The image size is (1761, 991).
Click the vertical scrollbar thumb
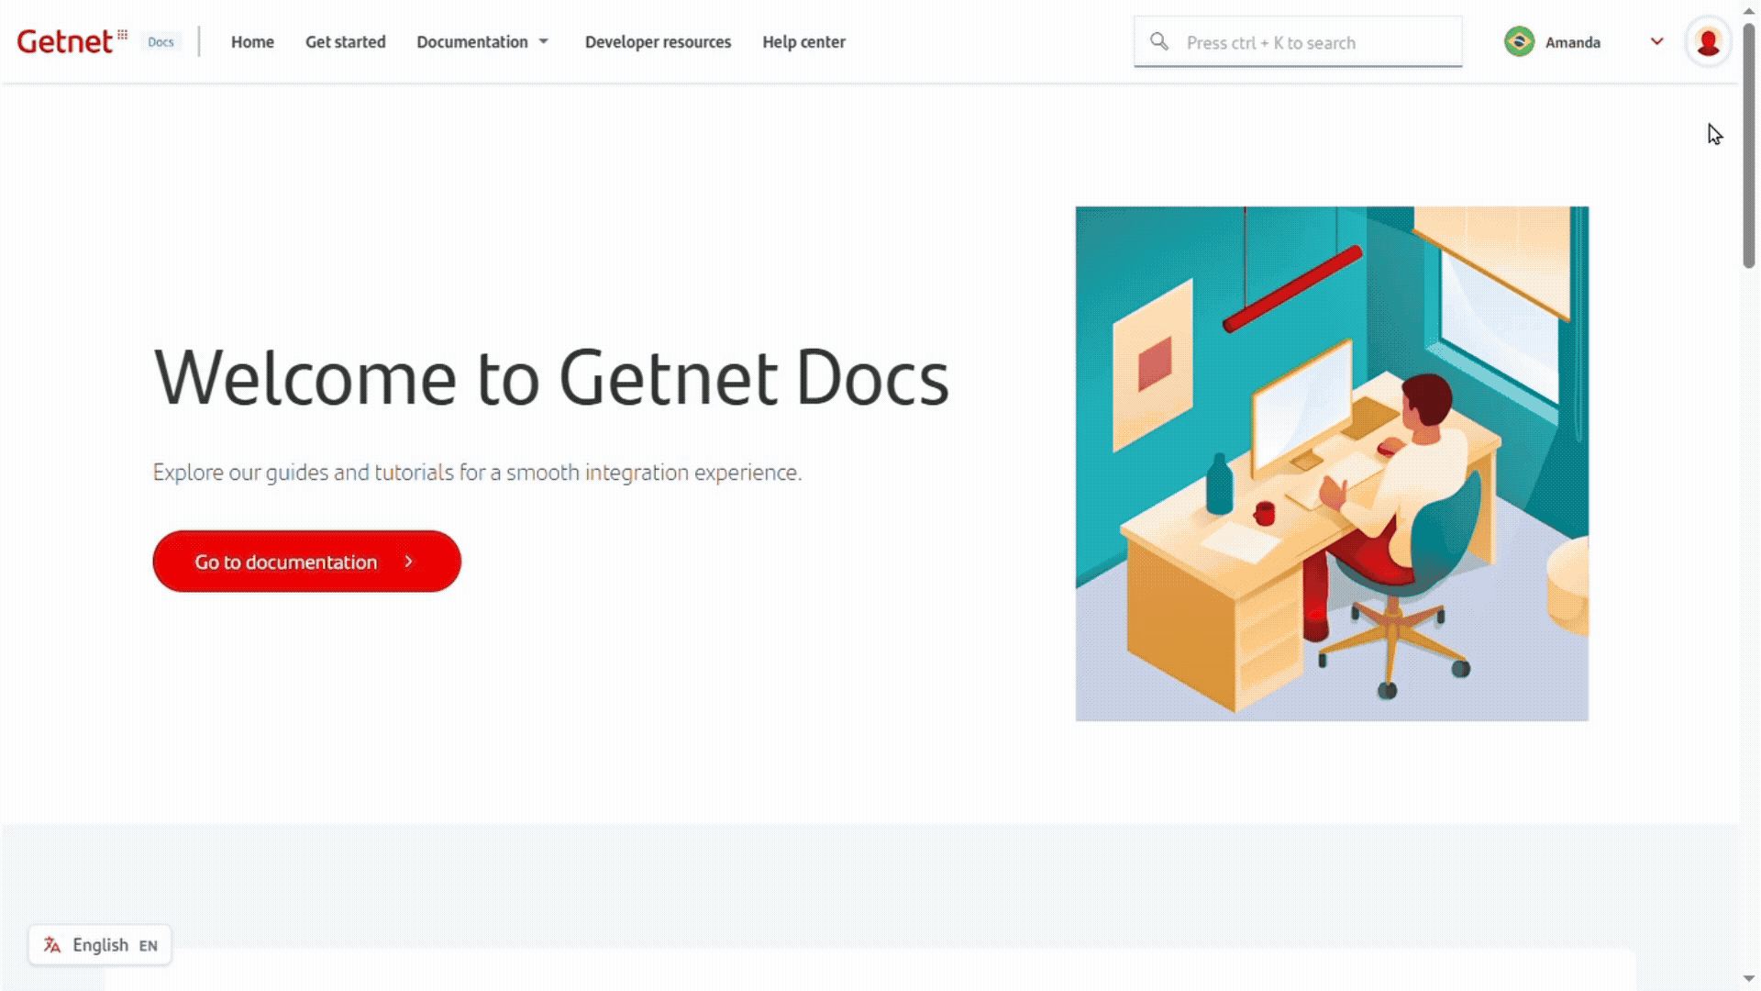[1749, 147]
